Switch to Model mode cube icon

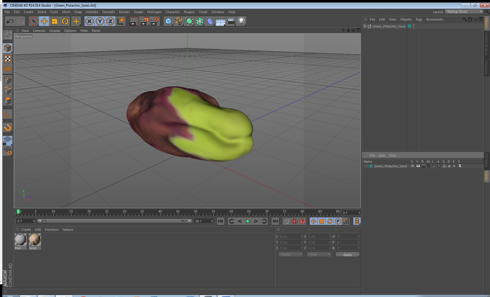click(x=8, y=48)
